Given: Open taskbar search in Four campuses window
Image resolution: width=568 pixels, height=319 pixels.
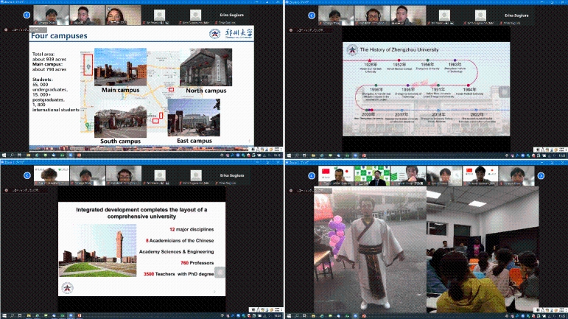Looking at the screenshot, I should (12, 155).
